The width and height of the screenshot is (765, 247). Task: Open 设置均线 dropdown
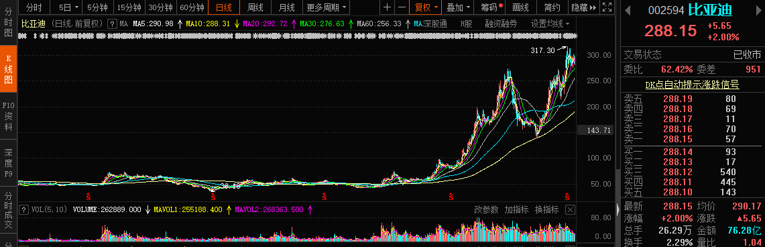tap(550, 23)
